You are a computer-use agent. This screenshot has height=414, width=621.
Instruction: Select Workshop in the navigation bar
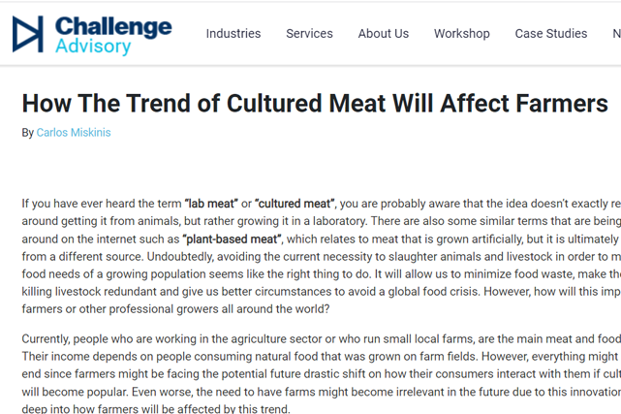click(461, 33)
